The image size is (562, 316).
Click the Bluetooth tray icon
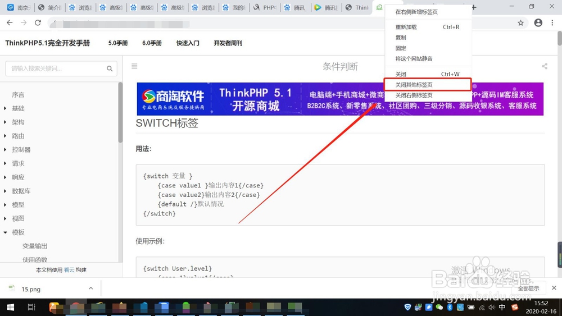click(450, 307)
